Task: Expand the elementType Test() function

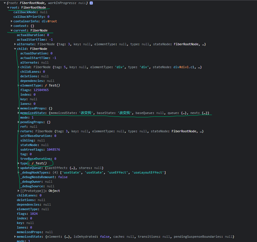Action: pos(18,85)
